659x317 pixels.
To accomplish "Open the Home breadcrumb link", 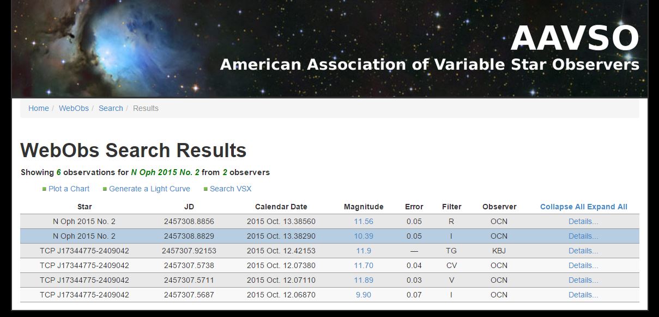I will pyautogui.click(x=38, y=108).
